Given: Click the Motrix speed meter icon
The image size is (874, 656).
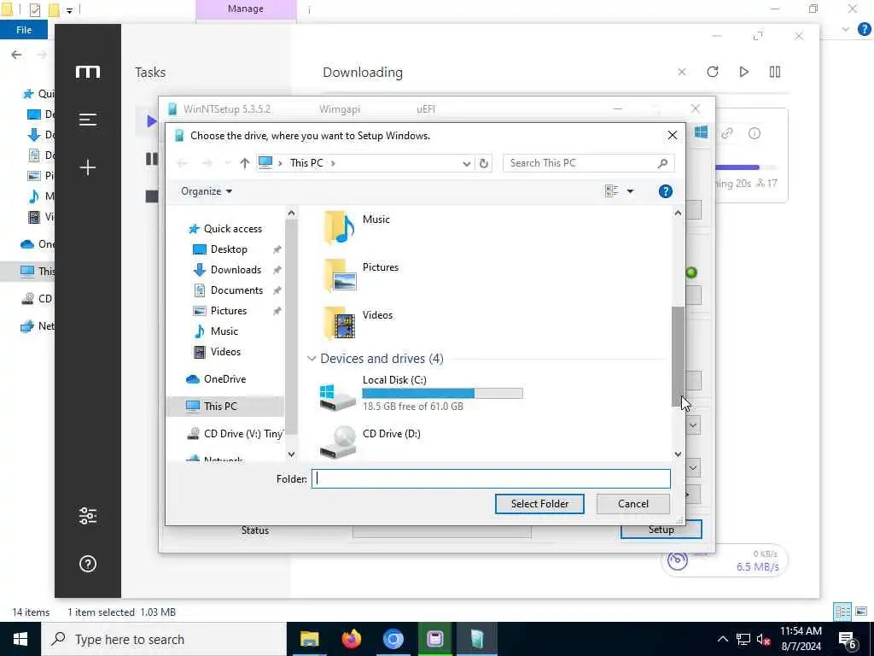Looking at the screenshot, I should click(678, 559).
